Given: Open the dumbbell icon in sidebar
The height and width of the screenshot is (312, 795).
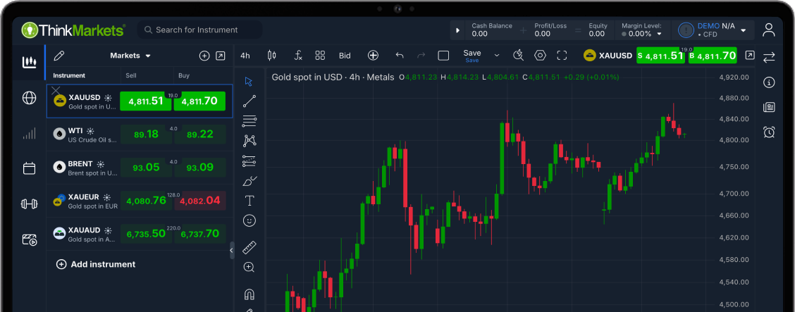Looking at the screenshot, I should pos(30,204).
